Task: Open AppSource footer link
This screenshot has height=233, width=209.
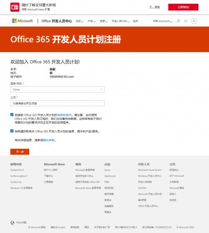Action: [110, 176]
